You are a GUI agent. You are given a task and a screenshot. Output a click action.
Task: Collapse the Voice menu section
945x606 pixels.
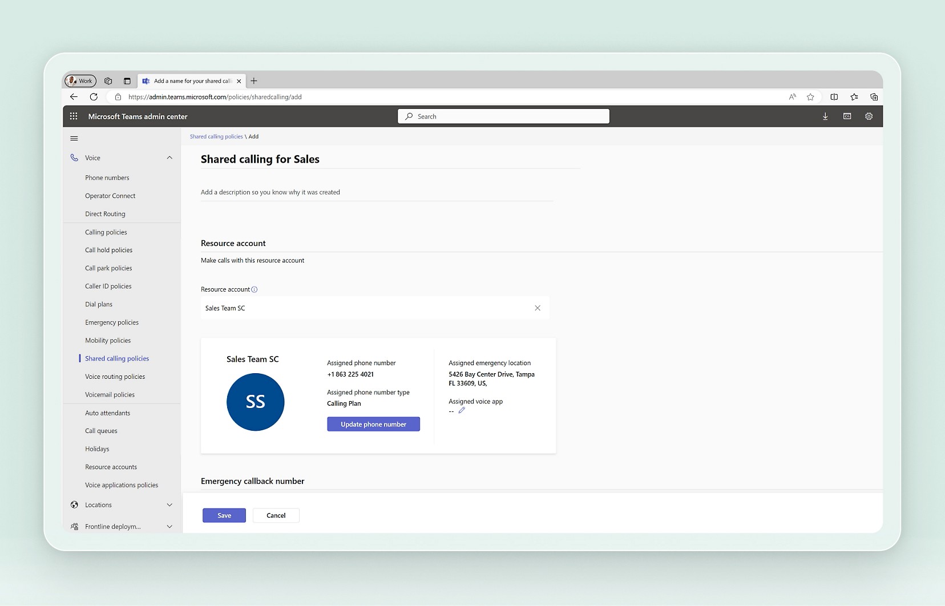click(169, 158)
